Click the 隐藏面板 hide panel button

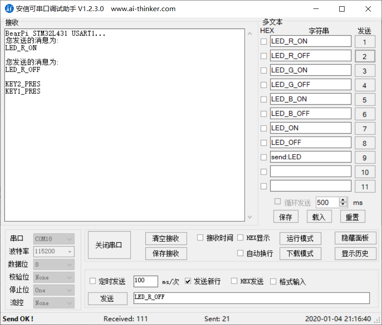pos(355,238)
